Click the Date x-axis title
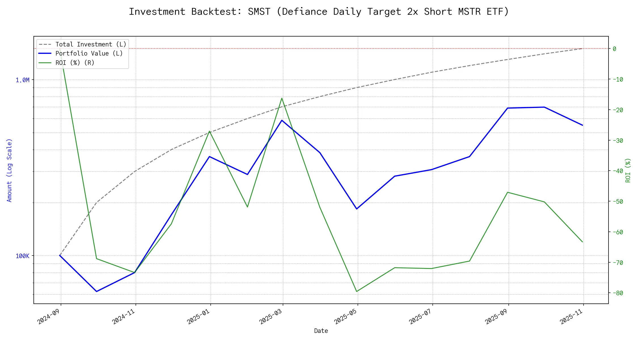 (x=321, y=331)
